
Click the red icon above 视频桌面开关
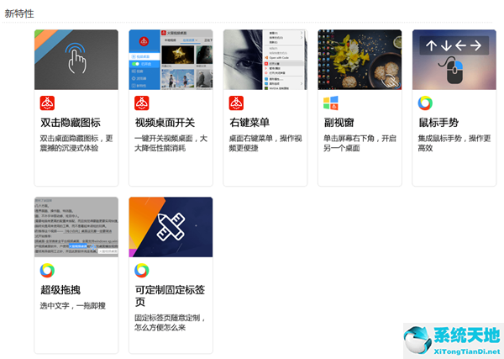[x=142, y=103]
